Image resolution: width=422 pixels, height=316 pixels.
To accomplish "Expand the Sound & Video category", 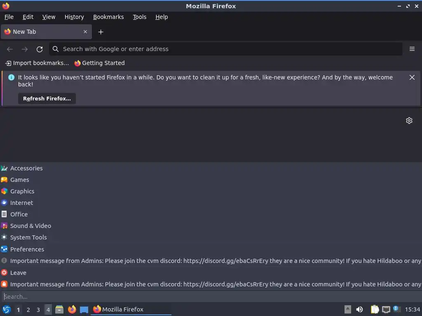I will click(x=211, y=226).
